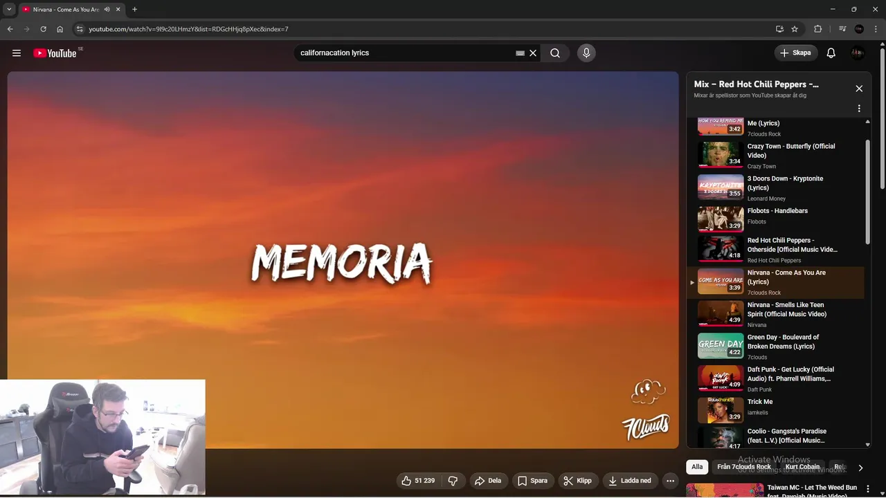886x498 pixels.
Task: Click the playlist panel scrollbar
Action: 868,192
